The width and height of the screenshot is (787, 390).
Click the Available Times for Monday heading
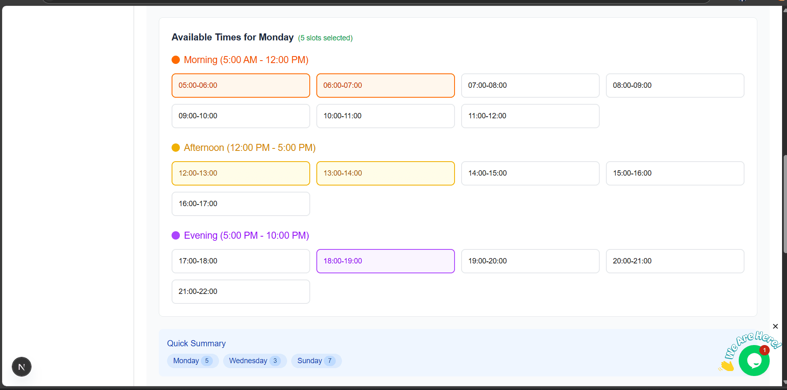click(x=233, y=37)
